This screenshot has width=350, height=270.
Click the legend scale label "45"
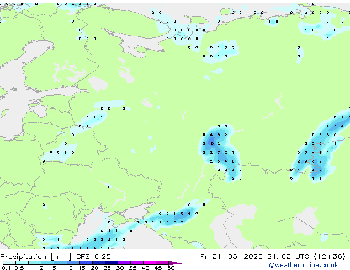point(158,268)
